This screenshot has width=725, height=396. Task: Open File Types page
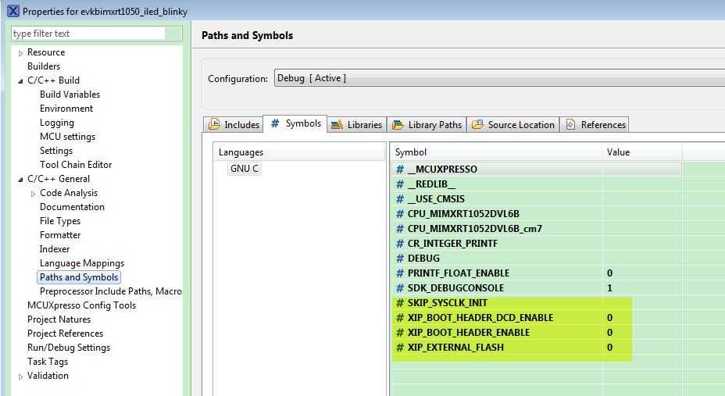(60, 221)
